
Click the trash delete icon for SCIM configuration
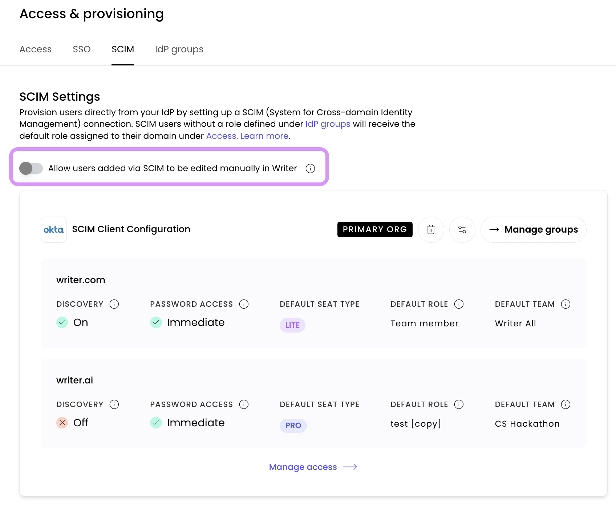[x=431, y=230]
